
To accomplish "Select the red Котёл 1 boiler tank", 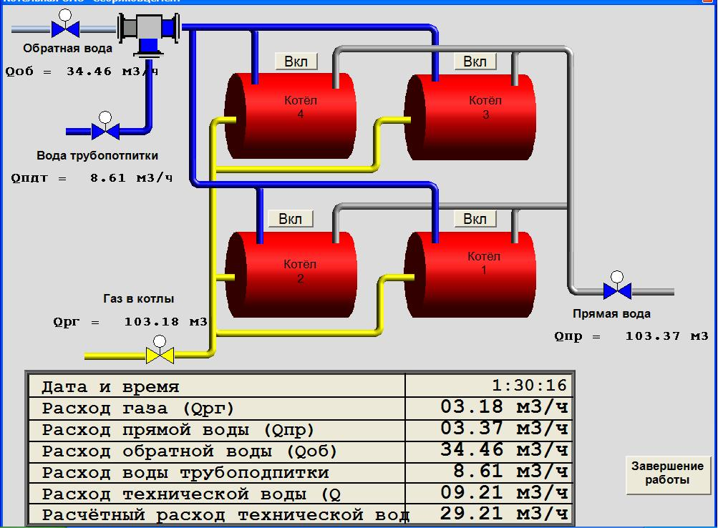I will click(472, 273).
